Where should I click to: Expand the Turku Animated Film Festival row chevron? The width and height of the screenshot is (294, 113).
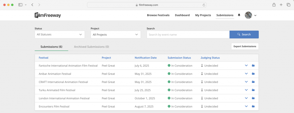pos(246,90)
